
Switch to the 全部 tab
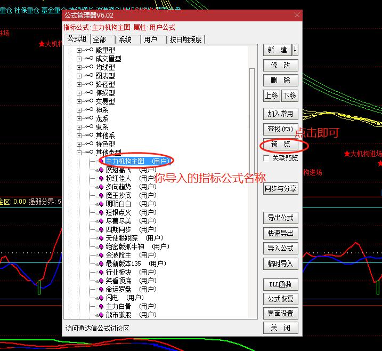click(x=103, y=39)
